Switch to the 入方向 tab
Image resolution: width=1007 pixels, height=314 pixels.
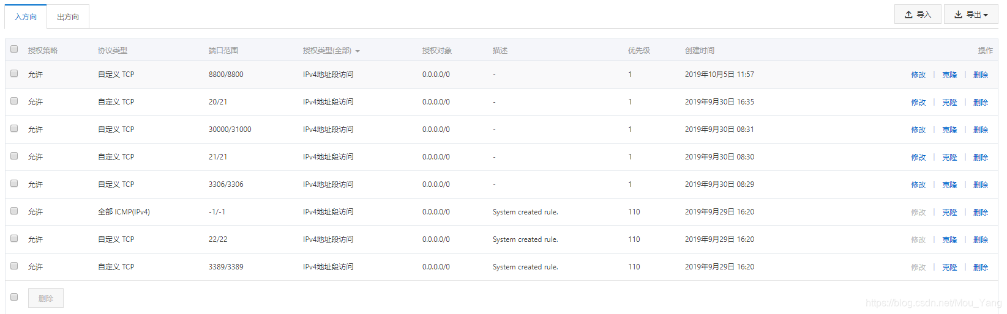[x=26, y=17]
